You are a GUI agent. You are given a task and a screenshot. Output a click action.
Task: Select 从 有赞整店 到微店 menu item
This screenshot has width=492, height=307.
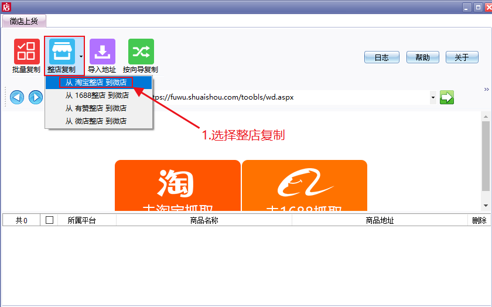pyautogui.click(x=98, y=108)
